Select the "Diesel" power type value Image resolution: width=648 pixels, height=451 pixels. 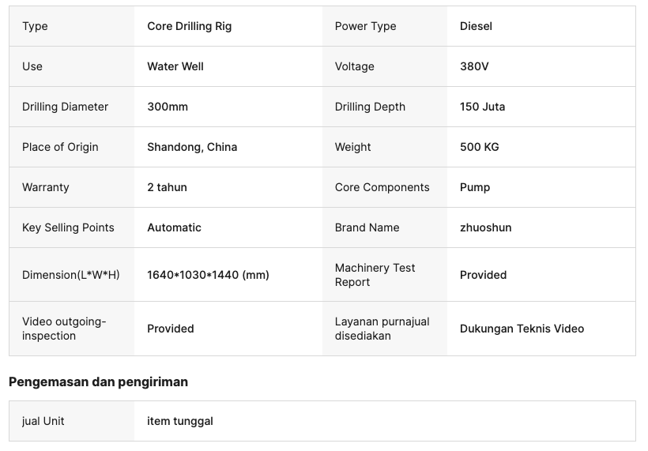[x=476, y=26]
